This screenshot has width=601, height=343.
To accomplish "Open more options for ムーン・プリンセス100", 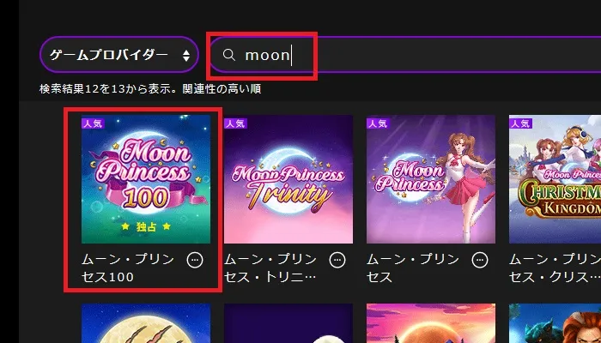I will click(x=195, y=260).
